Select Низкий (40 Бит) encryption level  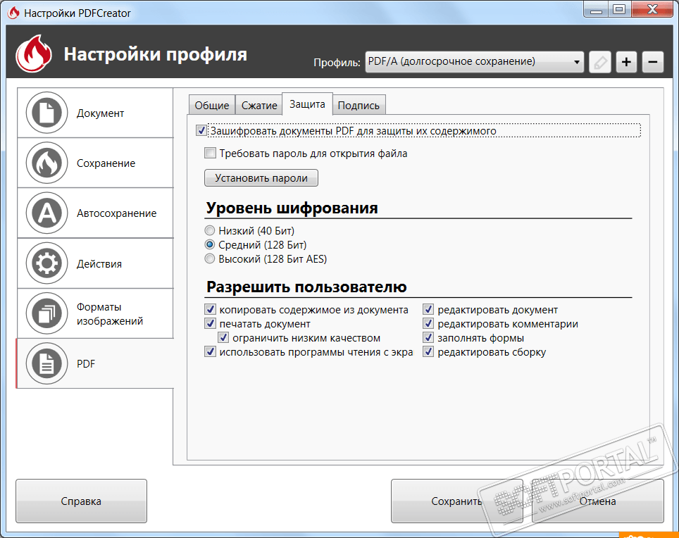coord(210,230)
